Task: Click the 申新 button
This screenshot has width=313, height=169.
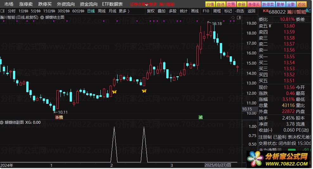Action: click(x=241, y=4)
